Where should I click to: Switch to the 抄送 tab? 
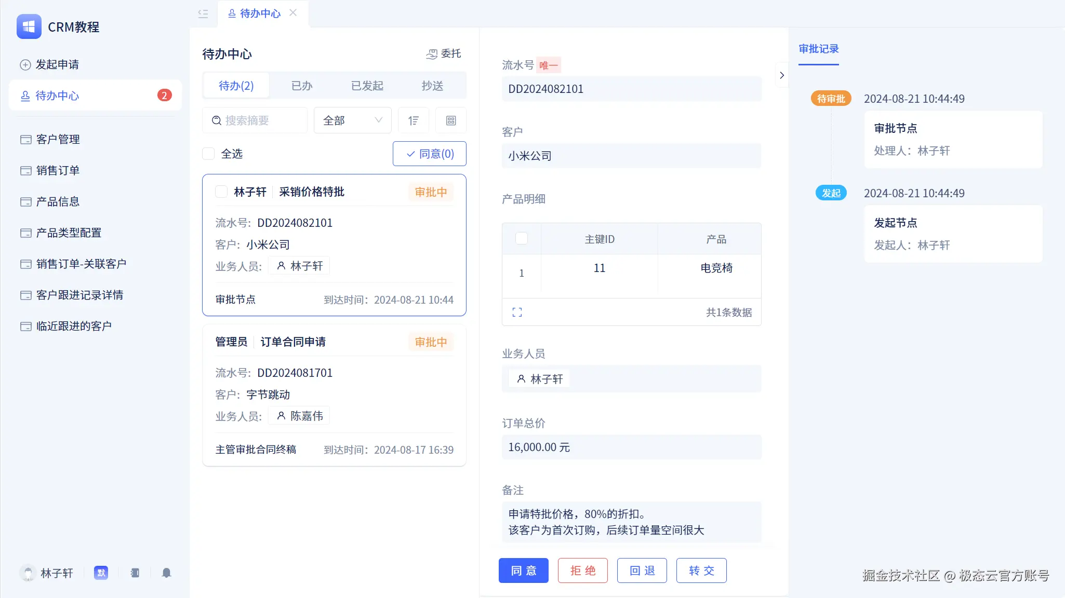click(432, 86)
